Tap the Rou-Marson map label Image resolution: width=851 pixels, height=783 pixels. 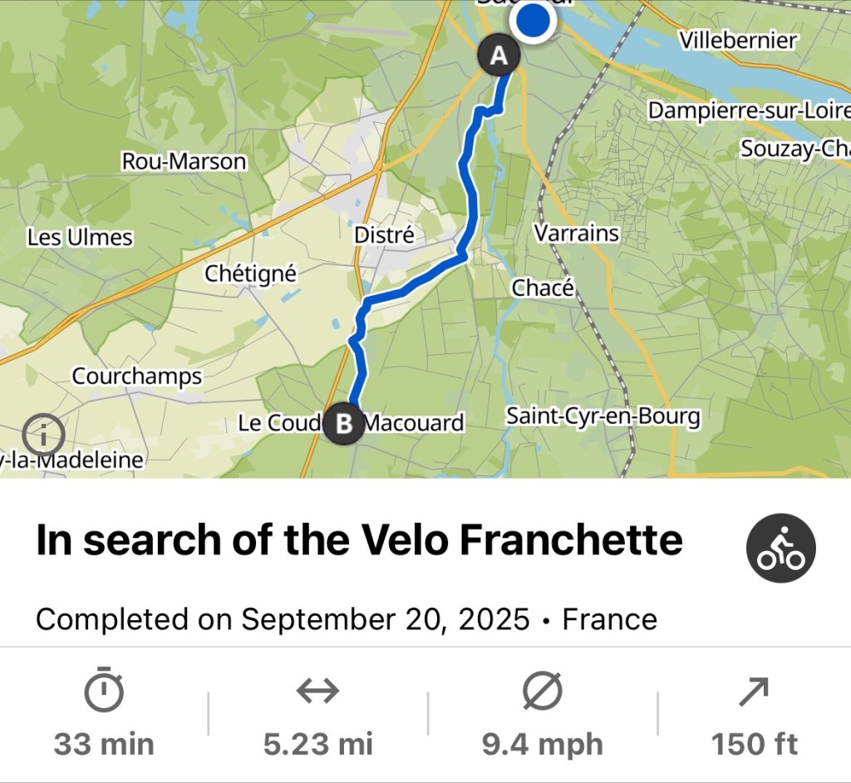point(184,160)
